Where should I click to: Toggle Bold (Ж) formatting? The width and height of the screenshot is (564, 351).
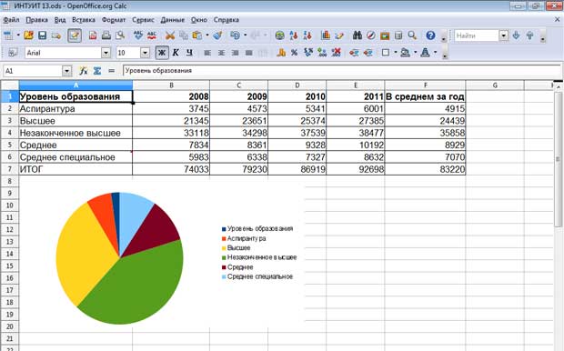tap(162, 53)
